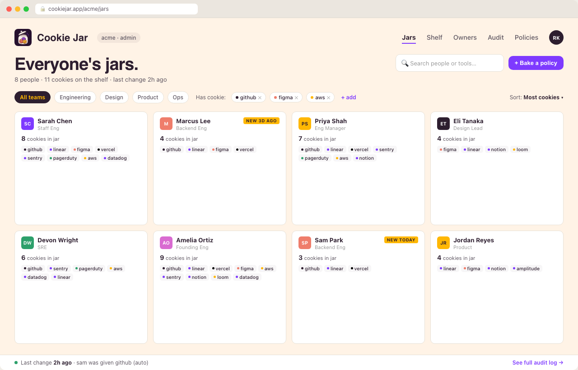Click loom tag in Amelia Ortiz's jar
The height and width of the screenshot is (370, 578).
click(221, 277)
